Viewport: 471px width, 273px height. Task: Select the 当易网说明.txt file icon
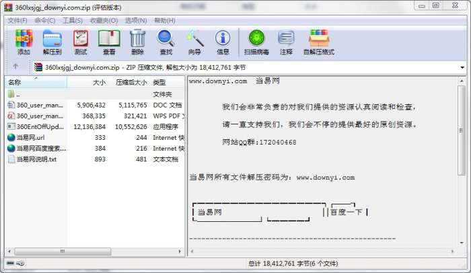(11, 159)
